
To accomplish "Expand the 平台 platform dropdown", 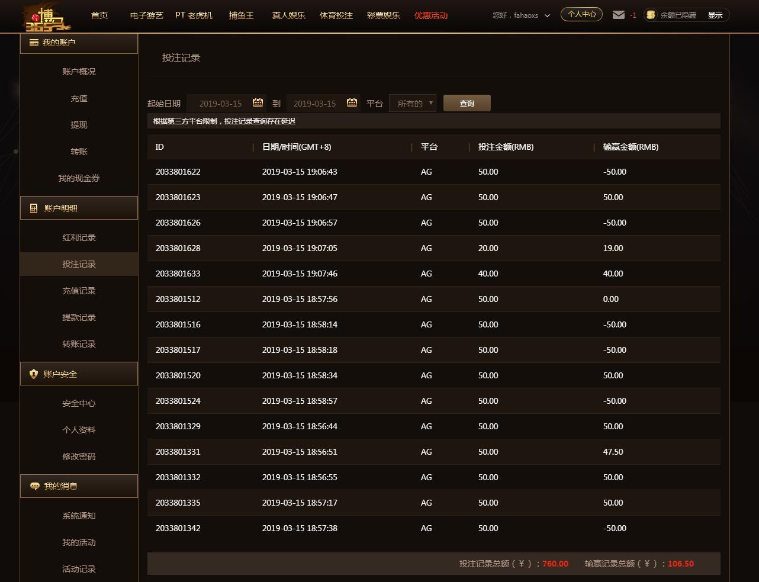I will coord(413,103).
